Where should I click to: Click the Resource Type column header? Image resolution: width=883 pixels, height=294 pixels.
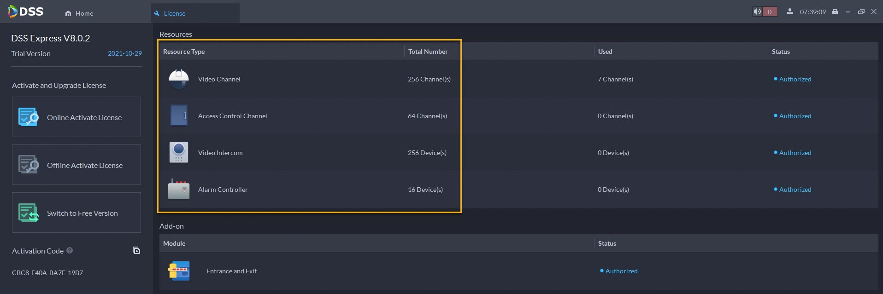184,52
